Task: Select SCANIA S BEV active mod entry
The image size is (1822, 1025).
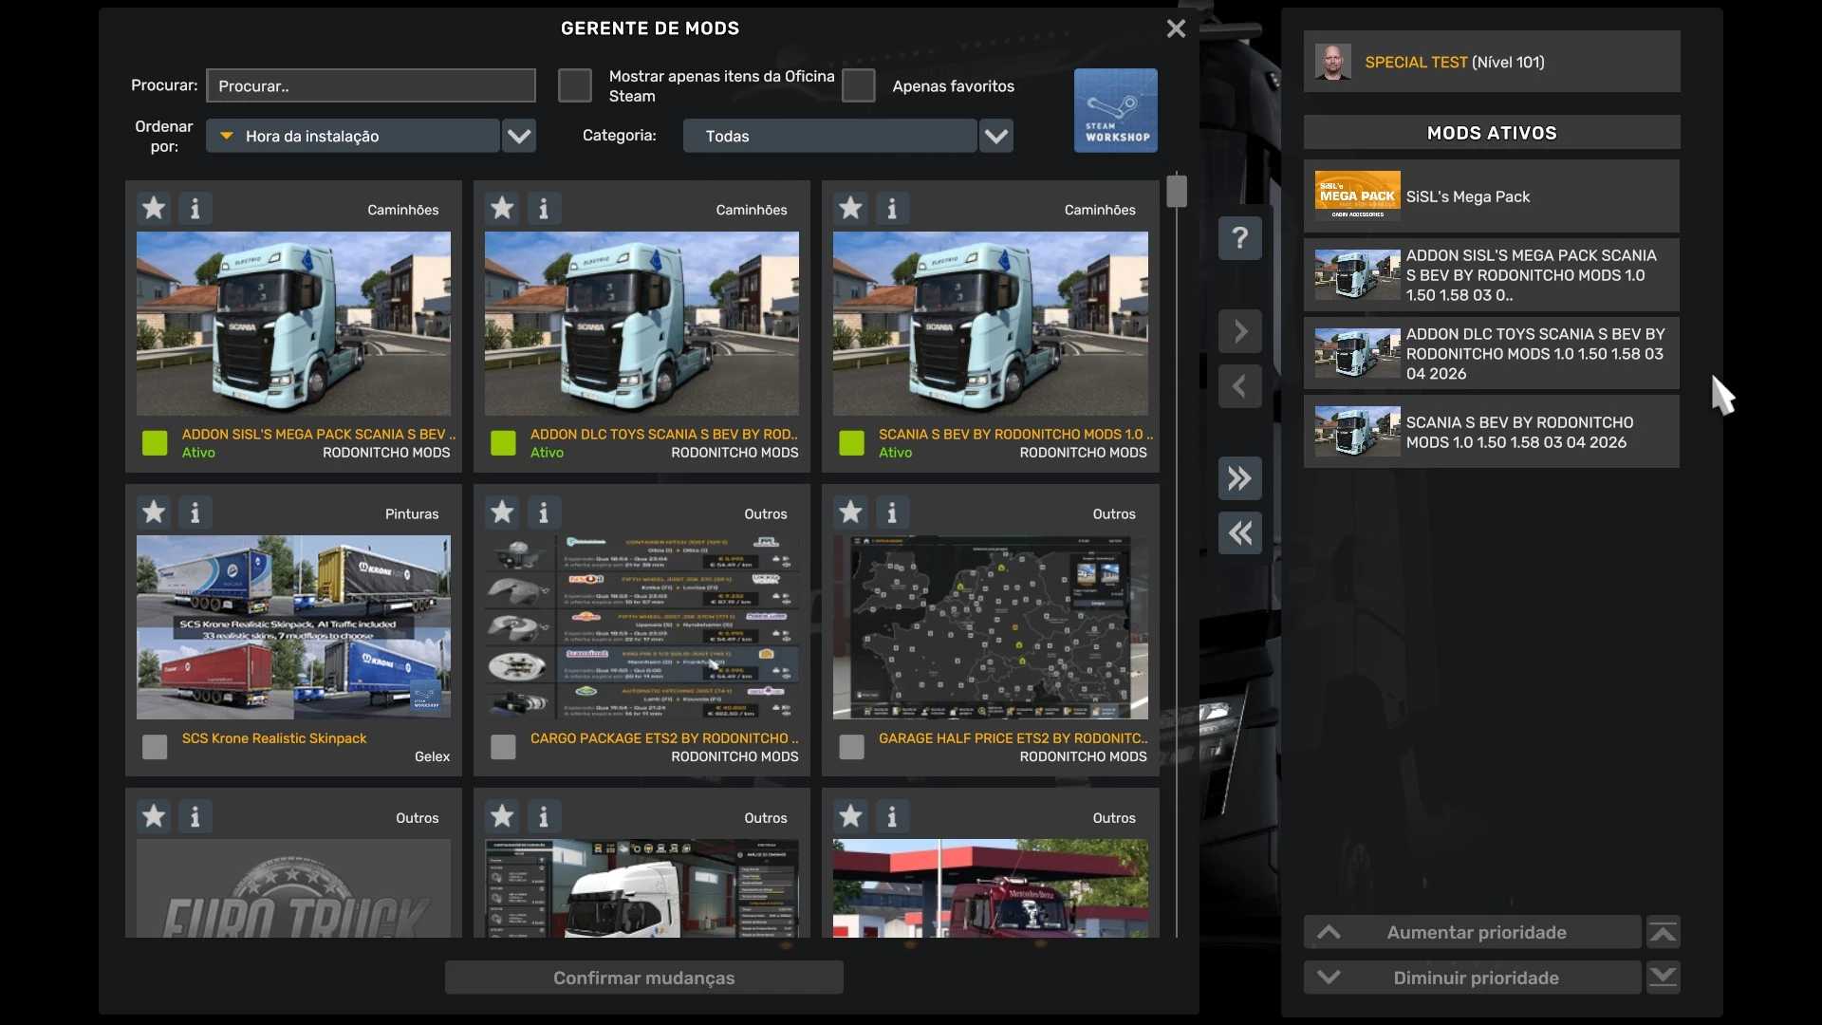Action: [1491, 432]
